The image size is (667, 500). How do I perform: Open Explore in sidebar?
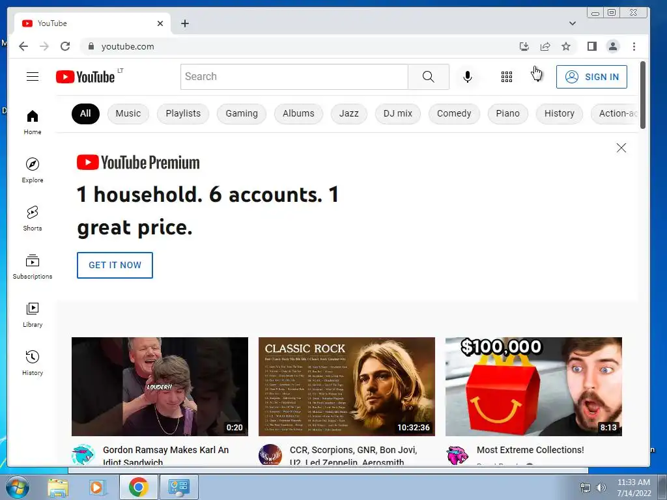click(x=33, y=170)
